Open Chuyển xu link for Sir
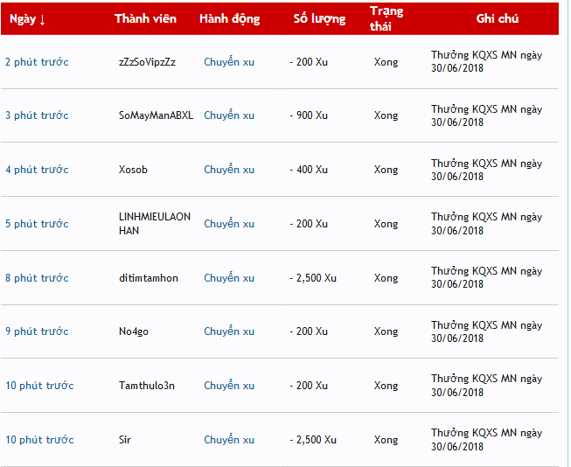The height and width of the screenshot is (467, 571). pos(229,440)
